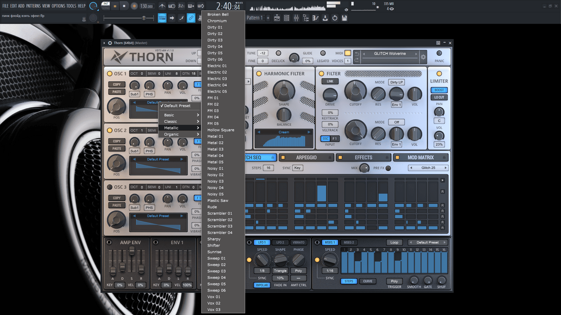Toggle loop recording icon
This screenshot has width=561, height=315.
pyautogui.click(x=201, y=6)
